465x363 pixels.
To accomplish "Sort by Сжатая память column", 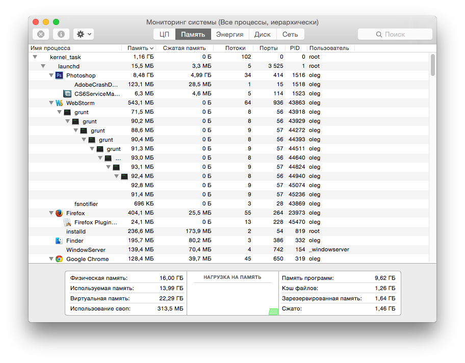I will [184, 48].
